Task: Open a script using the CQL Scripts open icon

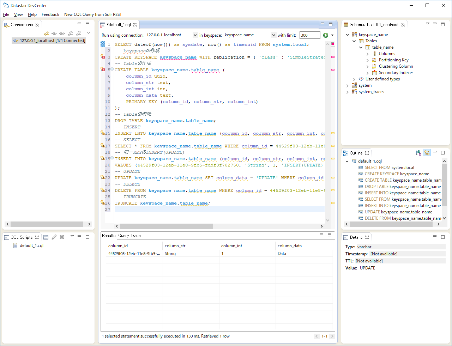Action: click(46, 237)
